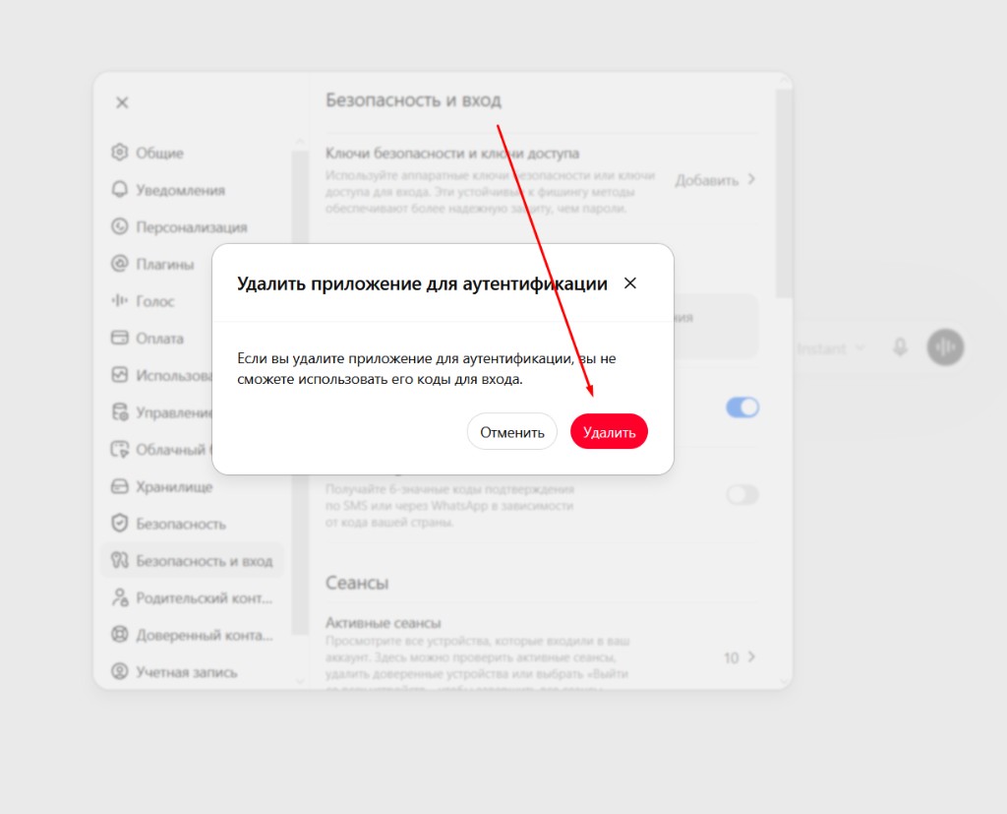
Task: Open Голос settings section
Action: click(x=157, y=301)
